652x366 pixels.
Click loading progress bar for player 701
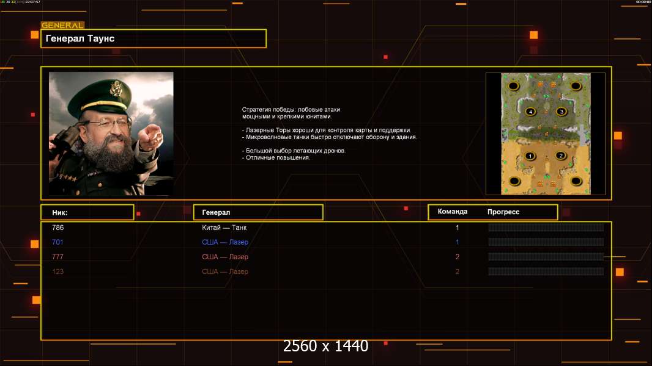coord(546,242)
